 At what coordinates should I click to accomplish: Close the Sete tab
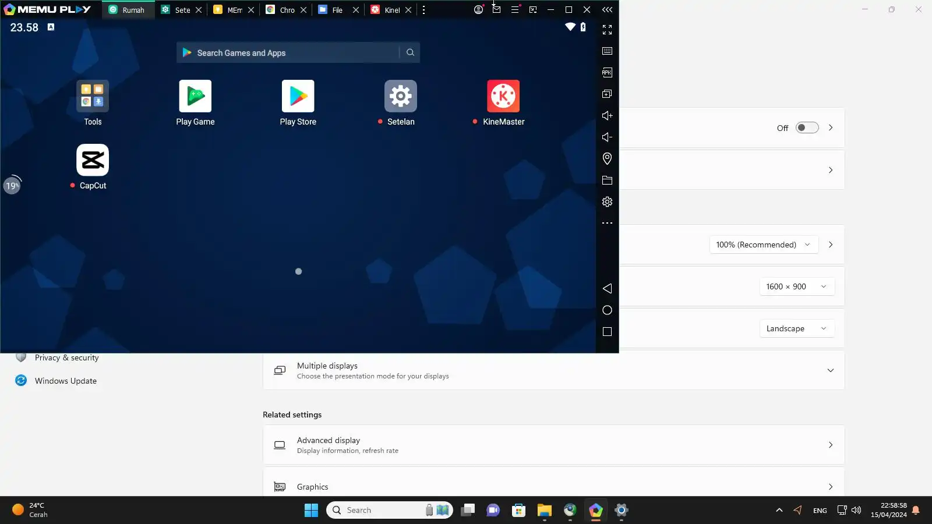pyautogui.click(x=199, y=10)
